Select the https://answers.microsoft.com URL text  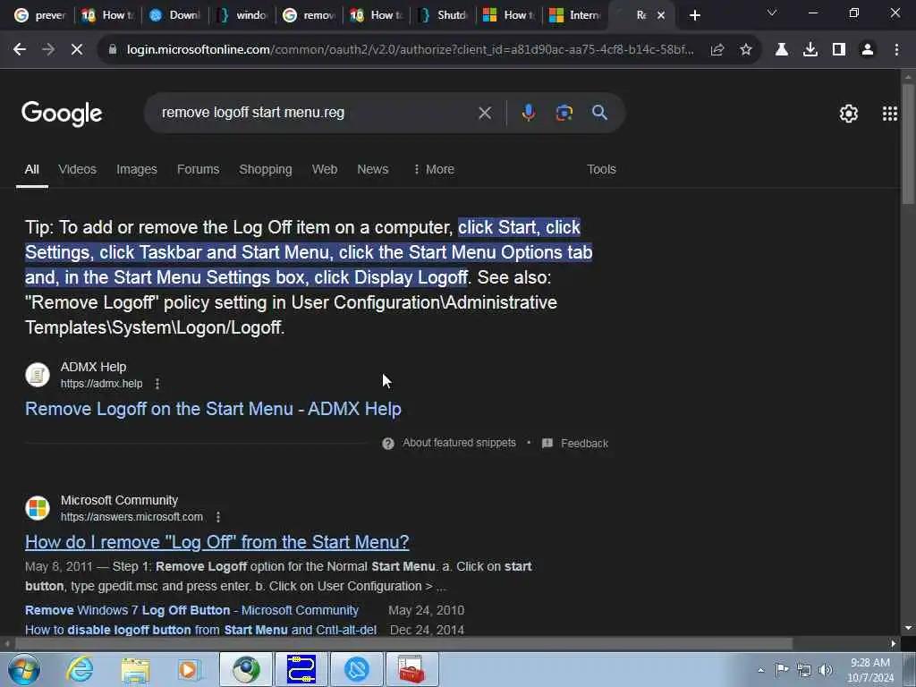pyautogui.click(x=131, y=517)
